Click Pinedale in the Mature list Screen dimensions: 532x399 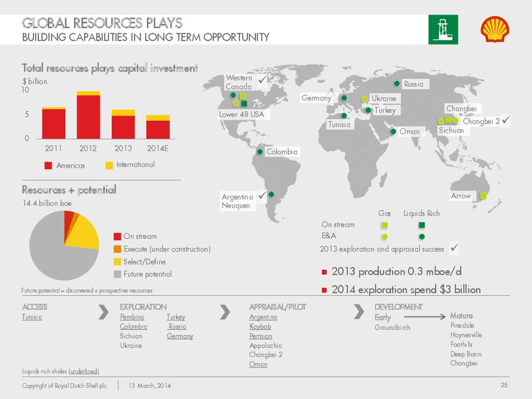462,325
